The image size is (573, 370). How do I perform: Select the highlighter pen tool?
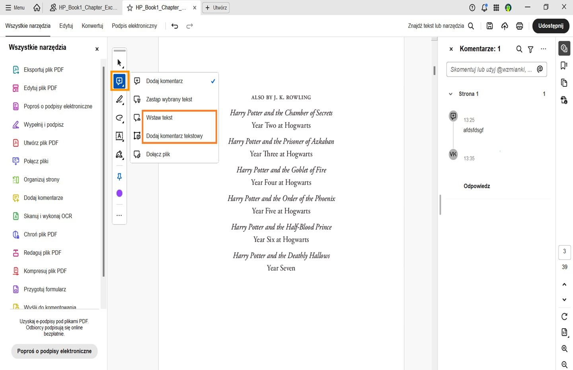pyautogui.click(x=119, y=99)
